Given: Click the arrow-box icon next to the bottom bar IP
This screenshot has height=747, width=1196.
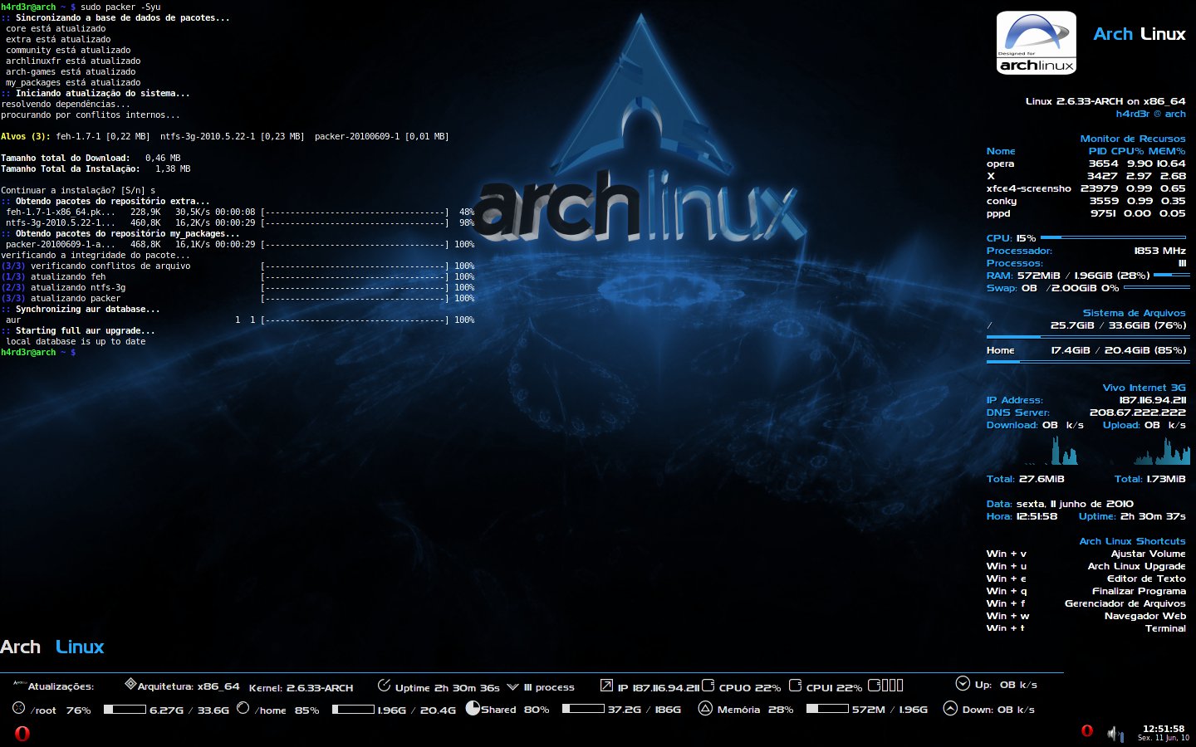Looking at the screenshot, I should point(606,686).
